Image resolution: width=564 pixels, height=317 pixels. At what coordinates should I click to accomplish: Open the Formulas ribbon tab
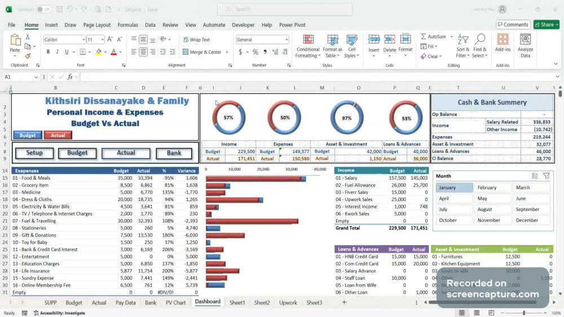tap(127, 25)
